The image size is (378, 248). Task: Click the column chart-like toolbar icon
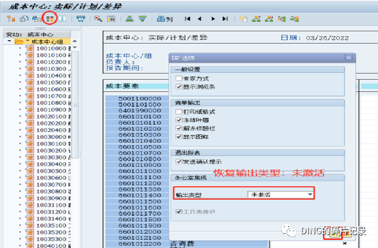pos(111,19)
